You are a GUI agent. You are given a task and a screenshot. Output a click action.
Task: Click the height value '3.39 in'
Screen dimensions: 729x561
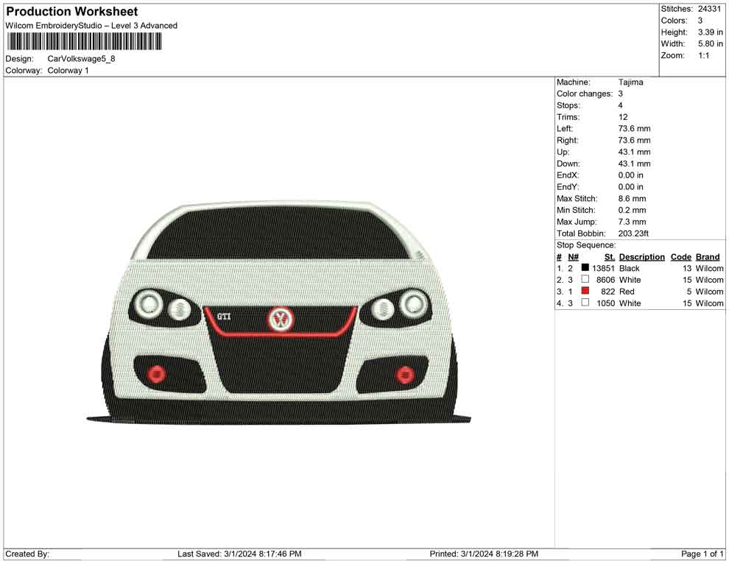pos(710,32)
